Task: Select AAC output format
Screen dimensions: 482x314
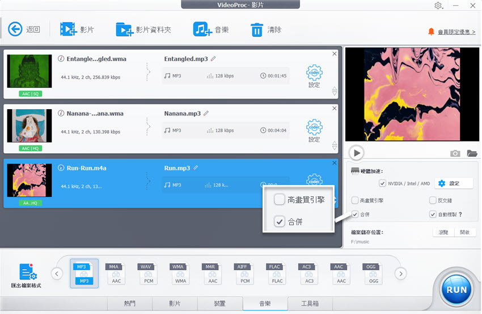Action: 341,273
